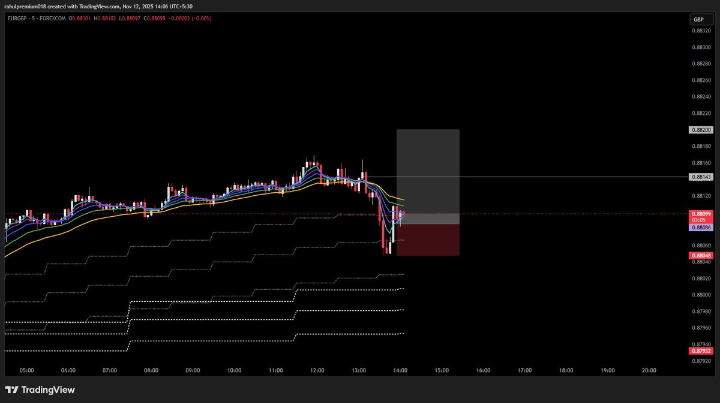Click the open value O0.88101 in legend
The width and height of the screenshot is (720, 403).
click(79, 19)
